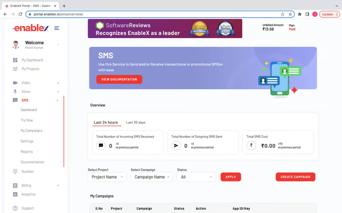This screenshot has height=213, width=342.
Task: Open the browser side panel icon
Action: tap(307, 14)
